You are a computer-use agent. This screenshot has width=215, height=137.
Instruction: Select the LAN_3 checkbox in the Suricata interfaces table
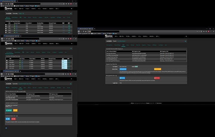coord(6,32)
